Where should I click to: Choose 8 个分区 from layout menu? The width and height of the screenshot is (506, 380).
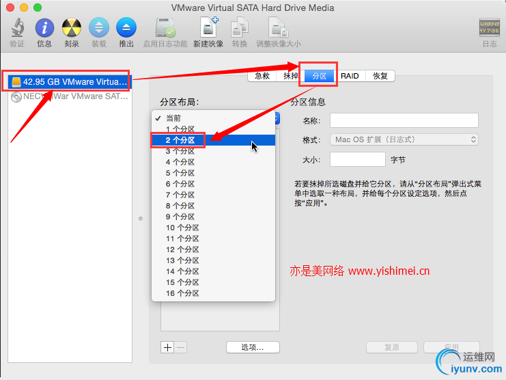[x=213, y=206]
